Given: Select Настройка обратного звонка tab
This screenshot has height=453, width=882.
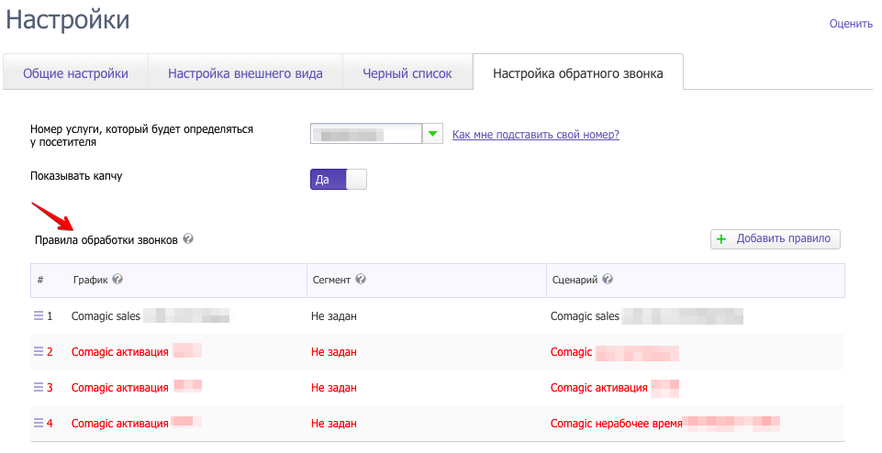Looking at the screenshot, I should pos(577,73).
